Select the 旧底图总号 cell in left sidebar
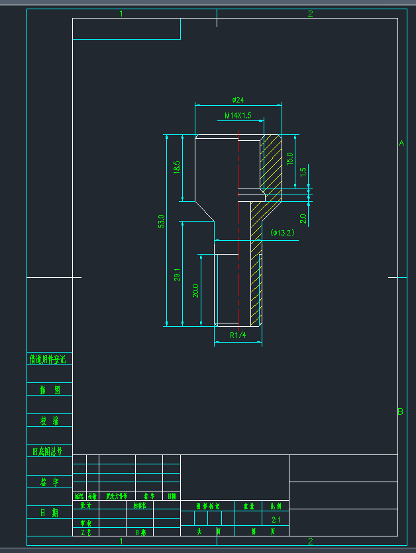 (x=50, y=451)
